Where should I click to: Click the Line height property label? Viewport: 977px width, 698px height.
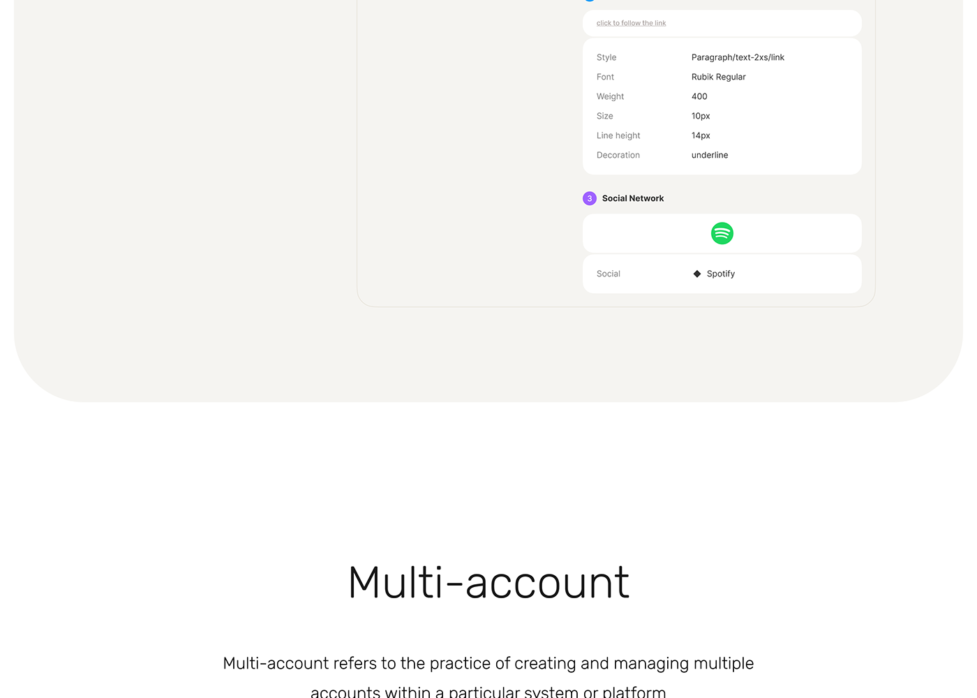(x=618, y=135)
